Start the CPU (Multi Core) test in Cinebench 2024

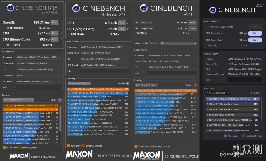(x=255, y=33)
